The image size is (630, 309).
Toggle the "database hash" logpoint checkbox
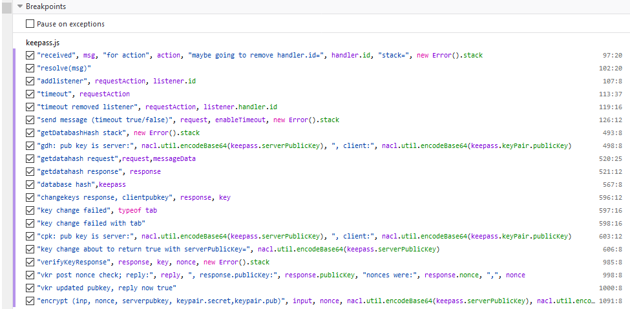coord(30,184)
